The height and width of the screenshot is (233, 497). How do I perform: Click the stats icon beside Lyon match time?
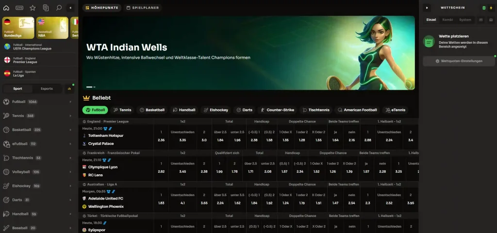(109, 160)
